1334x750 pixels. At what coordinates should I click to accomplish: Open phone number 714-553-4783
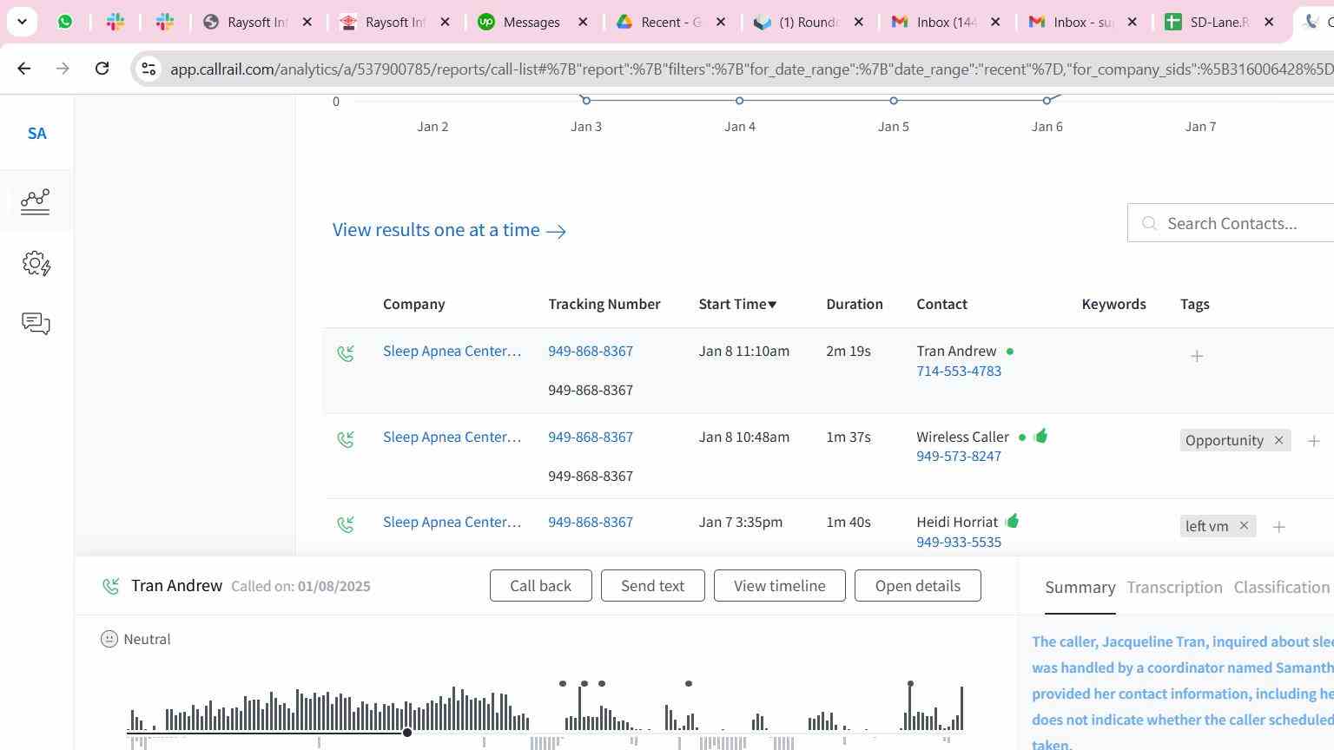pyautogui.click(x=958, y=371)
